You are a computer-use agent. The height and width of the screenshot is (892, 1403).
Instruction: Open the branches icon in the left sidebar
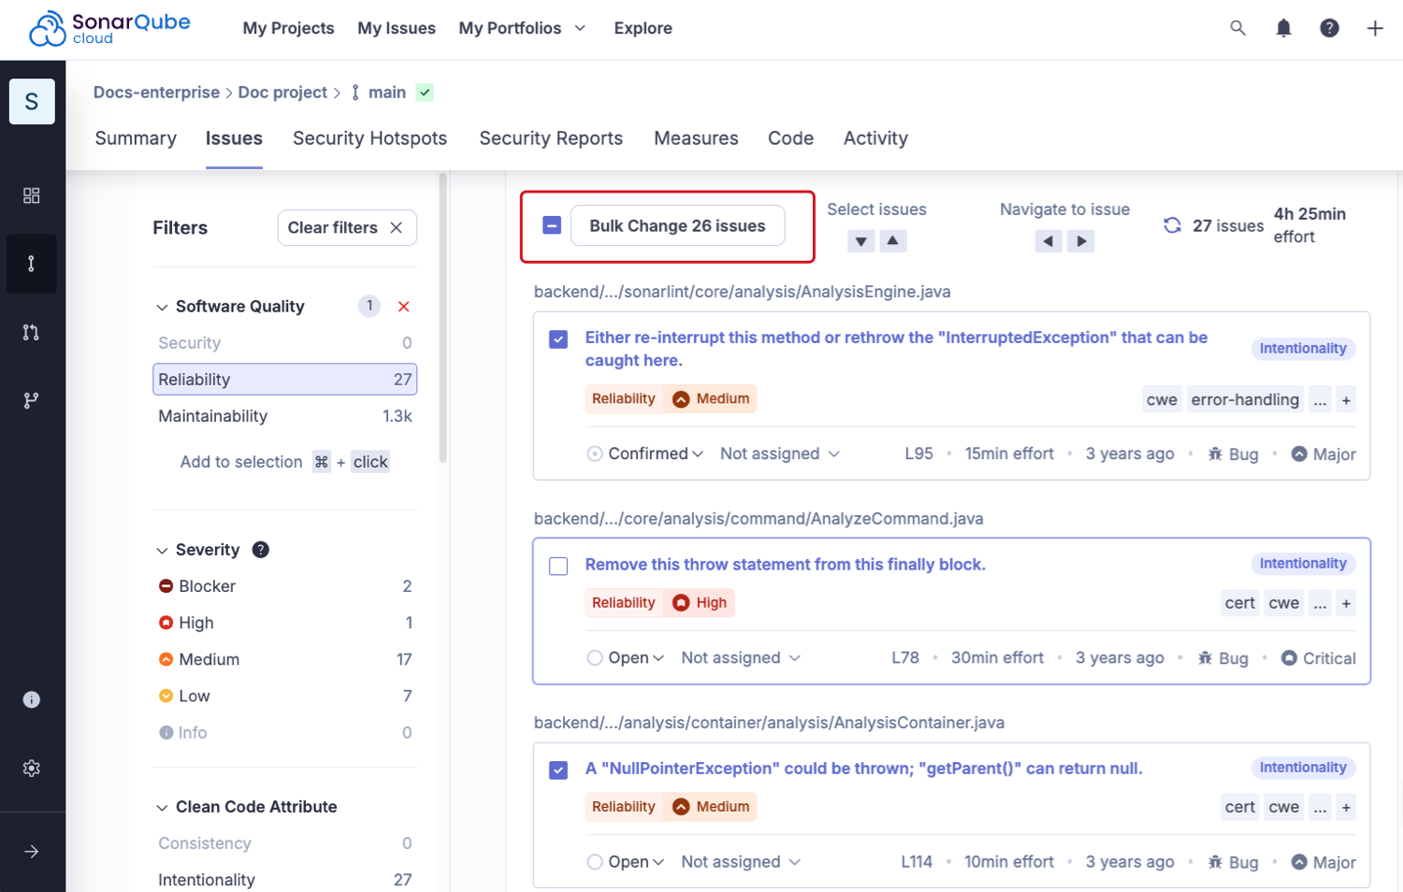31,400
